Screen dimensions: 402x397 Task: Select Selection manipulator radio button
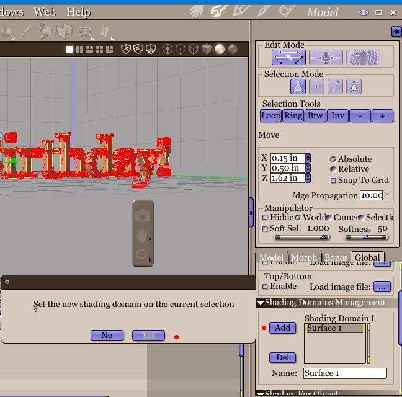coord(361,218)
